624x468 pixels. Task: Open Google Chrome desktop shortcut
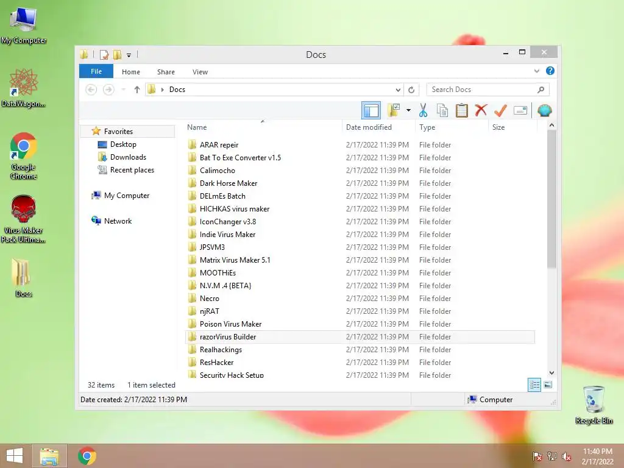click(x=24, y=156)
